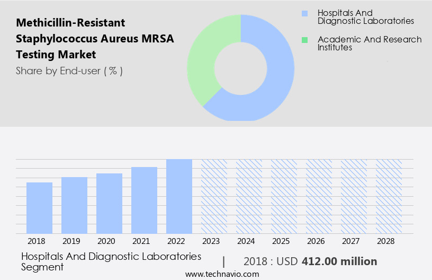Click the MRSA Testing Market chart title

click(x=95, y=39)
